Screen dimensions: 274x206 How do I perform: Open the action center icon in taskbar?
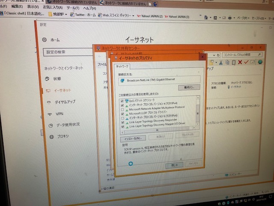270,197
